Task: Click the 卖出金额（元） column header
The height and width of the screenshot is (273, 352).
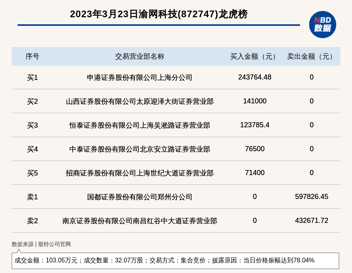Action: 311,56
